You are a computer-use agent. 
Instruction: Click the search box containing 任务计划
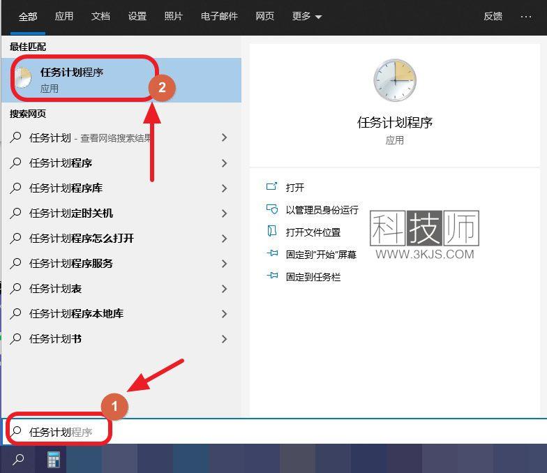click(275, 431)
